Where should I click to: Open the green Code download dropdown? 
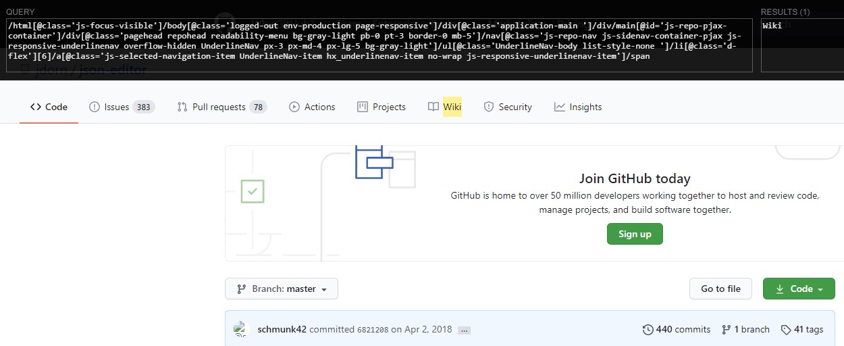click(x=799, y=289)
